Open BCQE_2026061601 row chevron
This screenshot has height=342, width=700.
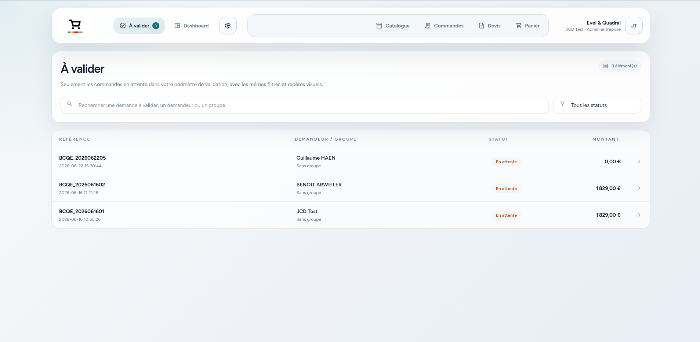(639, 215)
